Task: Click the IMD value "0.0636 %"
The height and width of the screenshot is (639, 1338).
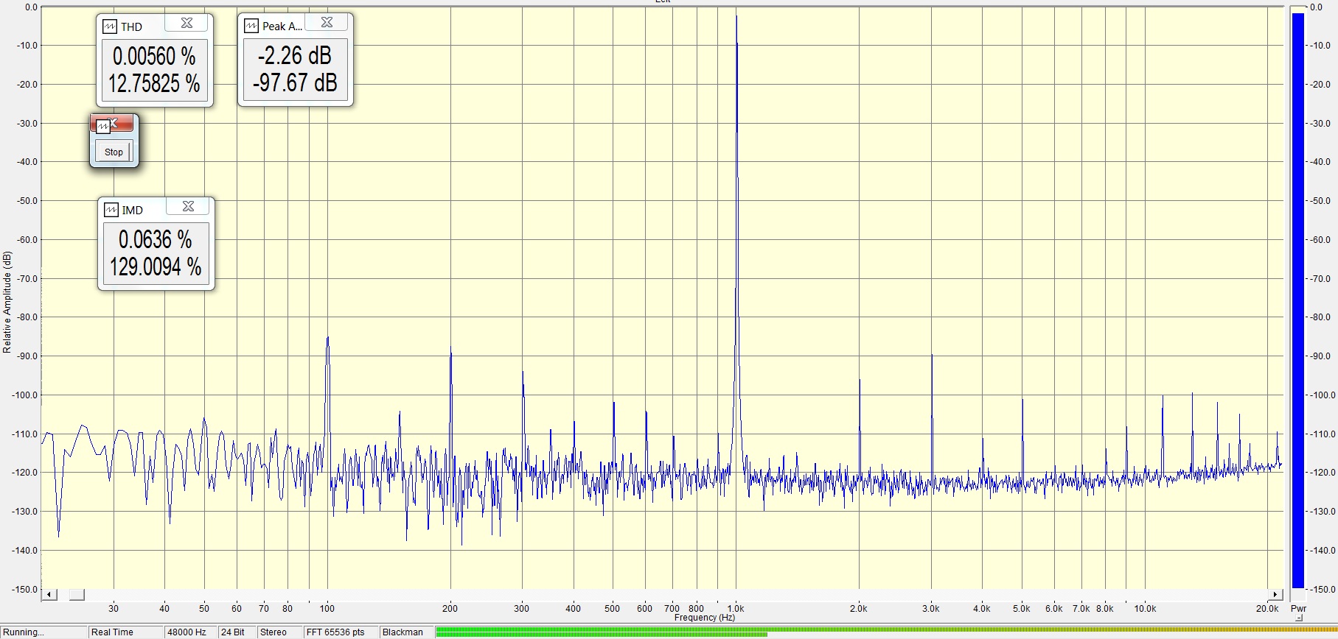Action: tap(156, 239)
